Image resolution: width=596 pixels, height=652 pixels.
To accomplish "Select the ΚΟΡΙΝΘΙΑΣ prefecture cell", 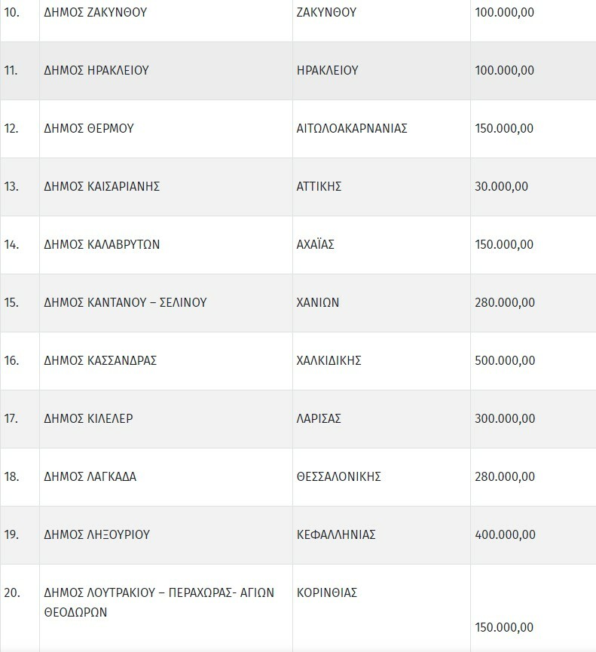I will click(327, 592).
